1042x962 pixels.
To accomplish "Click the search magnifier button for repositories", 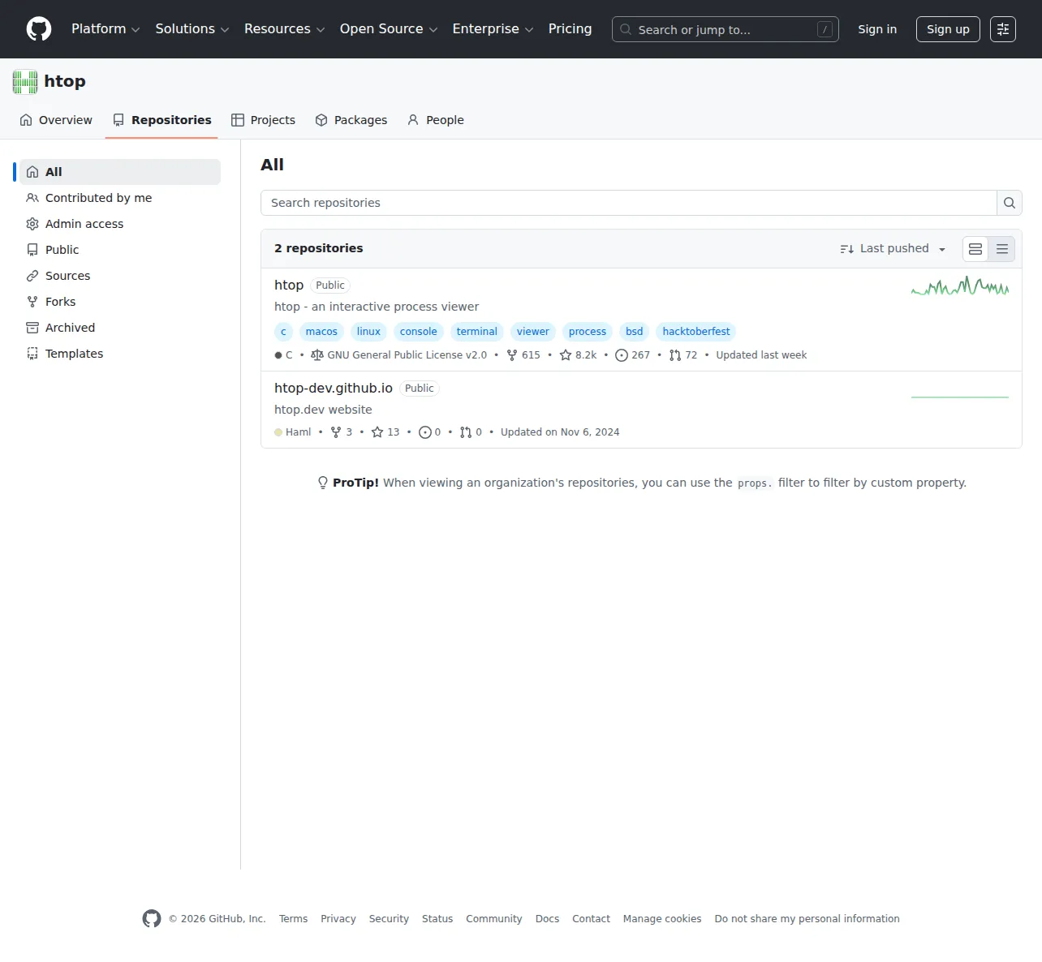I will 1009,203.
